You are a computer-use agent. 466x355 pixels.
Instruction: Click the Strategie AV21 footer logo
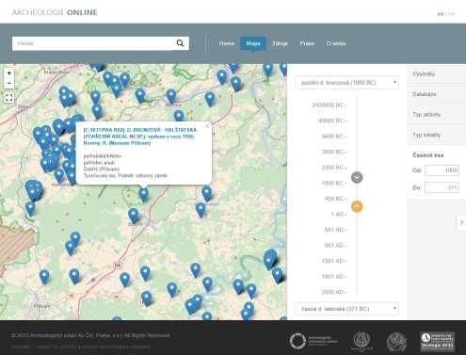point(438,341)
